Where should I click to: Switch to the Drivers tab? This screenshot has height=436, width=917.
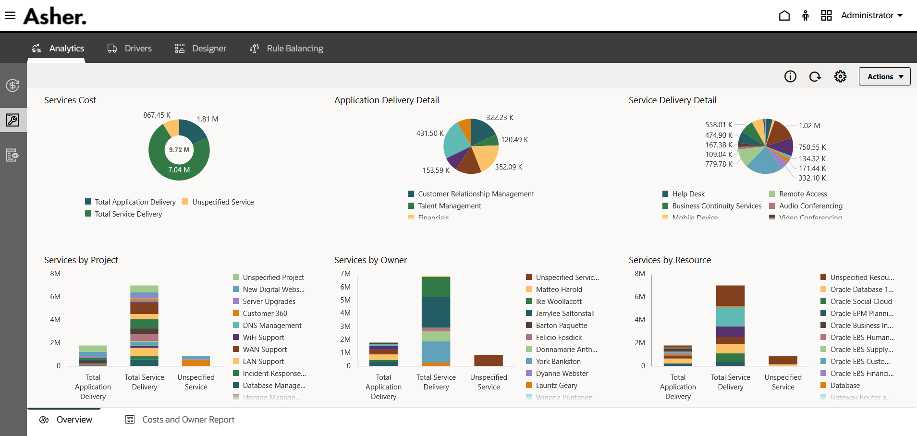[x=130, y=48]
